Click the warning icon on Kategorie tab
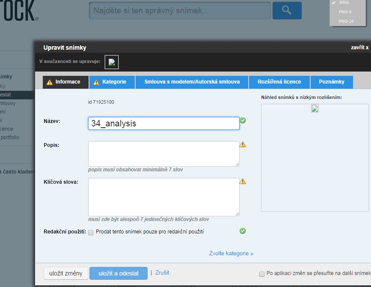Viewport: 371px width, 287px height. click(96, 82)
